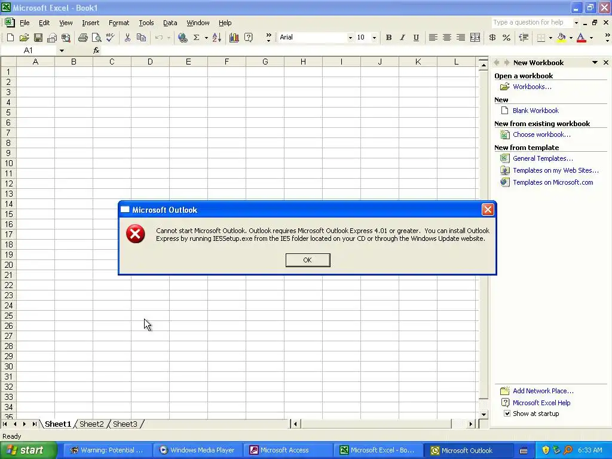The height and width of the screenshot is (459, 612).
Task: Switch to the Sheet3 tab
Action: pyautogui.click(x=126, y=424)
